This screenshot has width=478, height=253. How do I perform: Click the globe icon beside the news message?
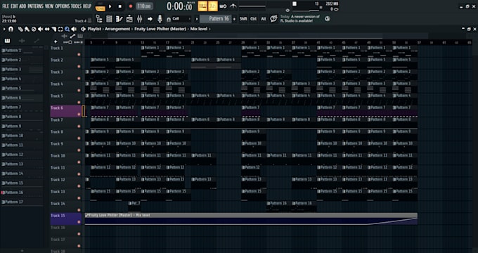[x=328, y=18]
